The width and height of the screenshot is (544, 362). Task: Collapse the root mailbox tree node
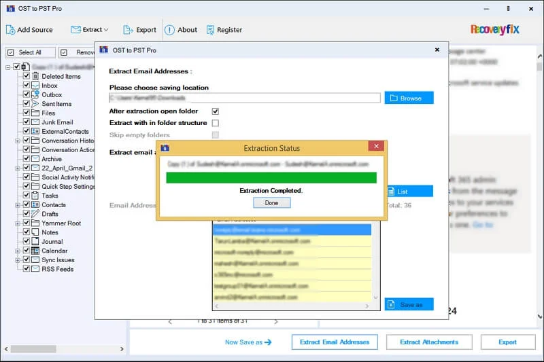(7, 67)
